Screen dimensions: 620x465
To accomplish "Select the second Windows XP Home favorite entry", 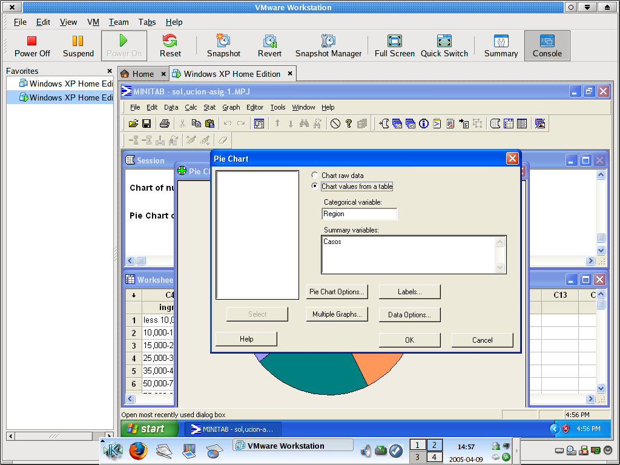I will [x=61, y=97].
